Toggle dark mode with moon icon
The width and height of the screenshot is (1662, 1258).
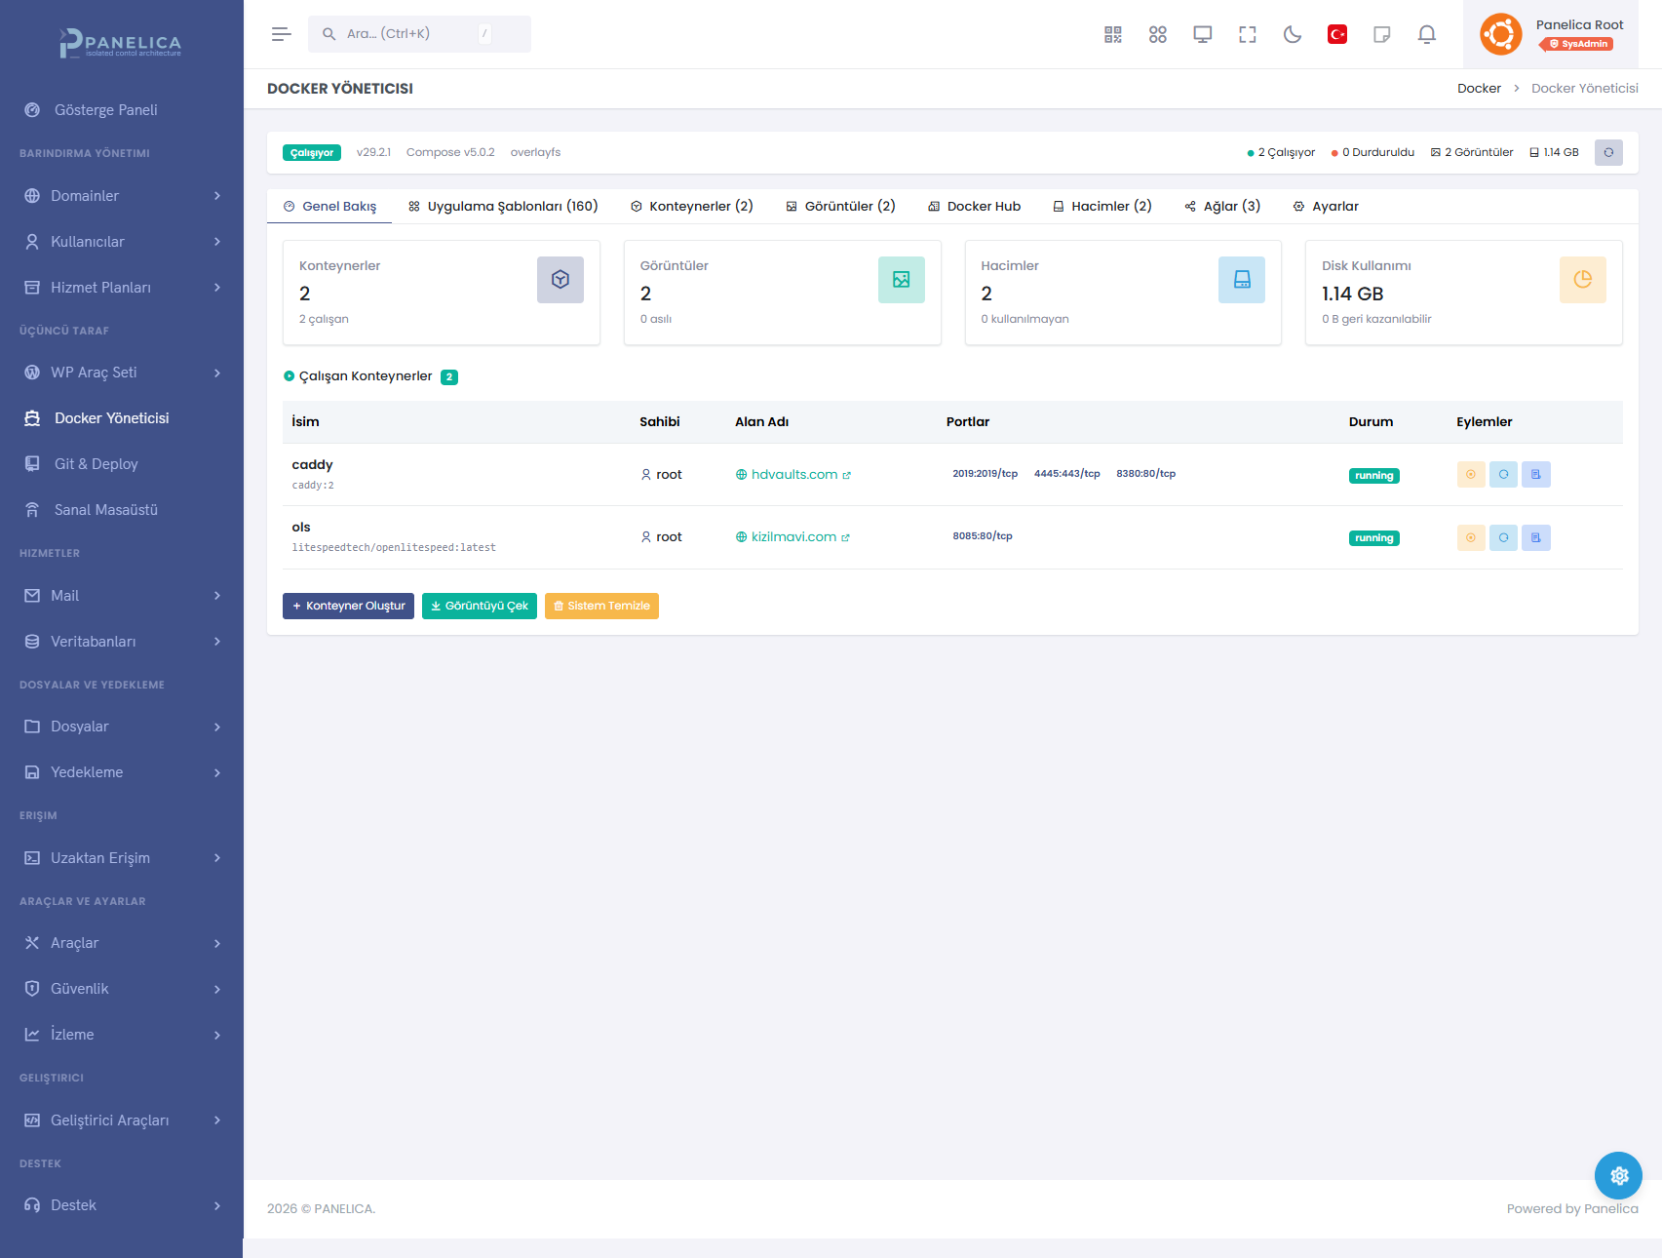coord(1292,34)
